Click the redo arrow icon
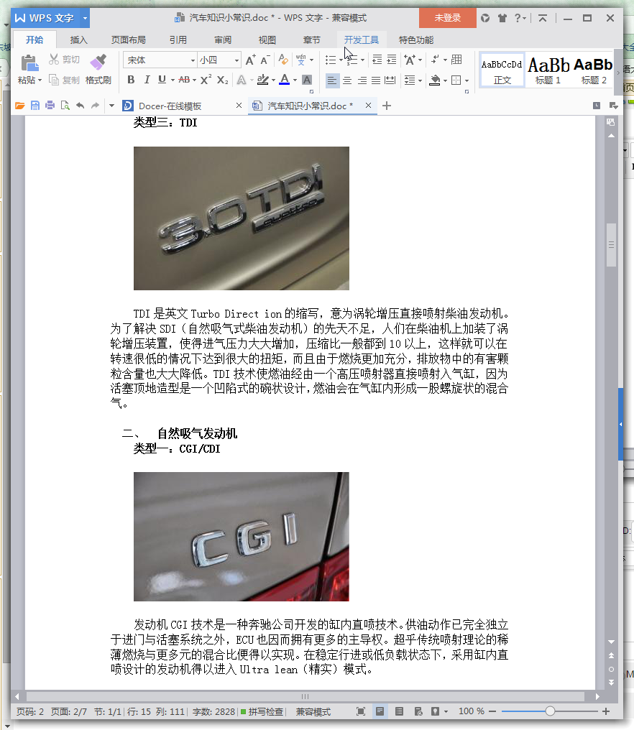The height and width of the screenshot is (730, 634). click(95, 106)
